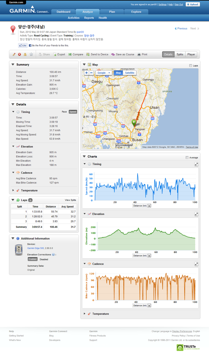The image size is (209, 358).
Task: Open the Activities submenu
Action: pos(74,18)
